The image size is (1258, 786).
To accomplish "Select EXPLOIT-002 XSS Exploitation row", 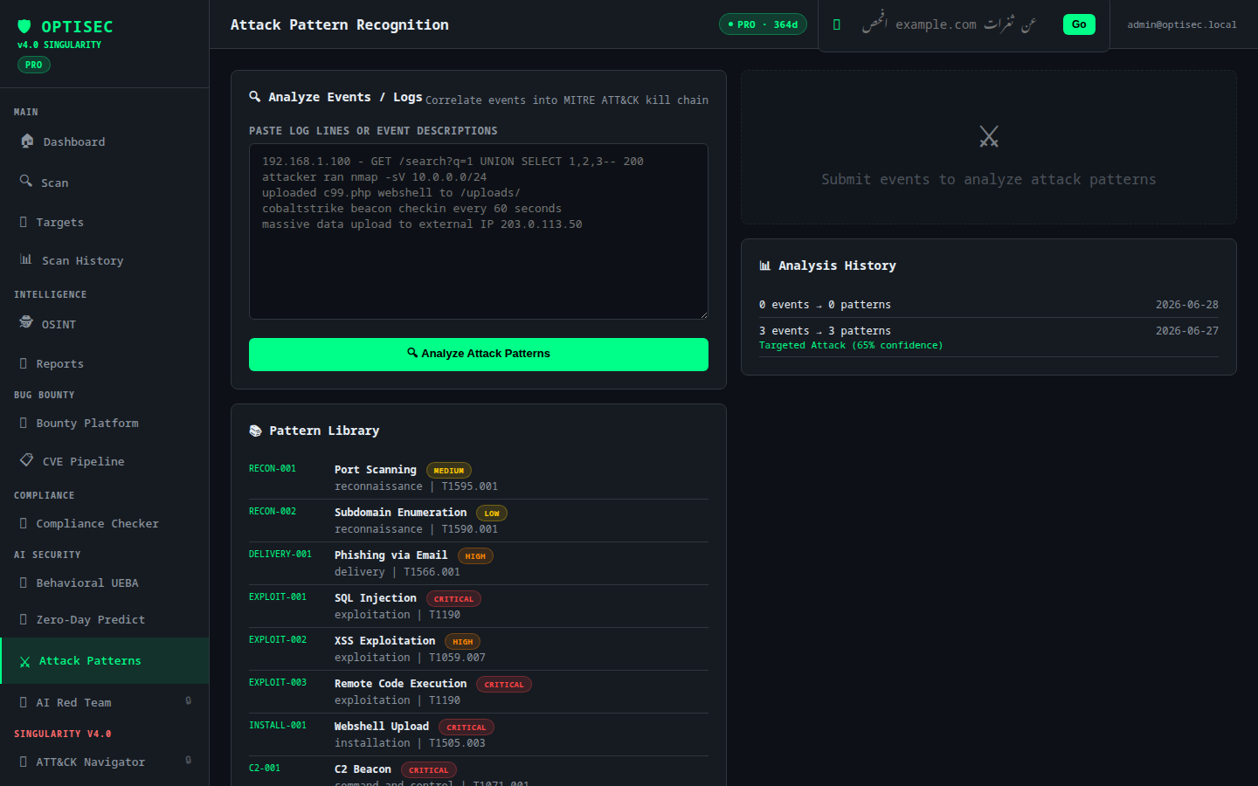I will 479,649.
